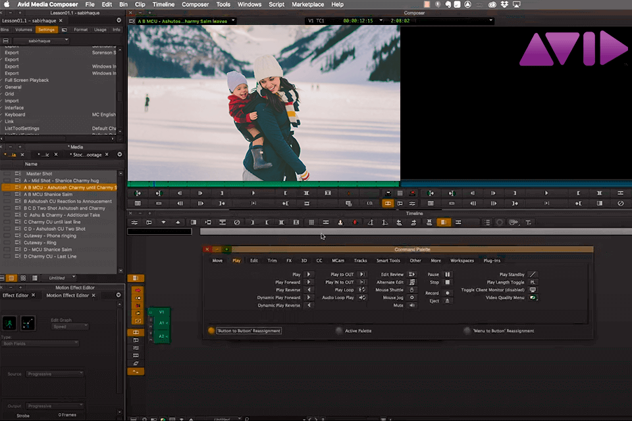Open the Timeline menu
The height and width of the screenshot is (421, 632).
[x=163, y=5]
